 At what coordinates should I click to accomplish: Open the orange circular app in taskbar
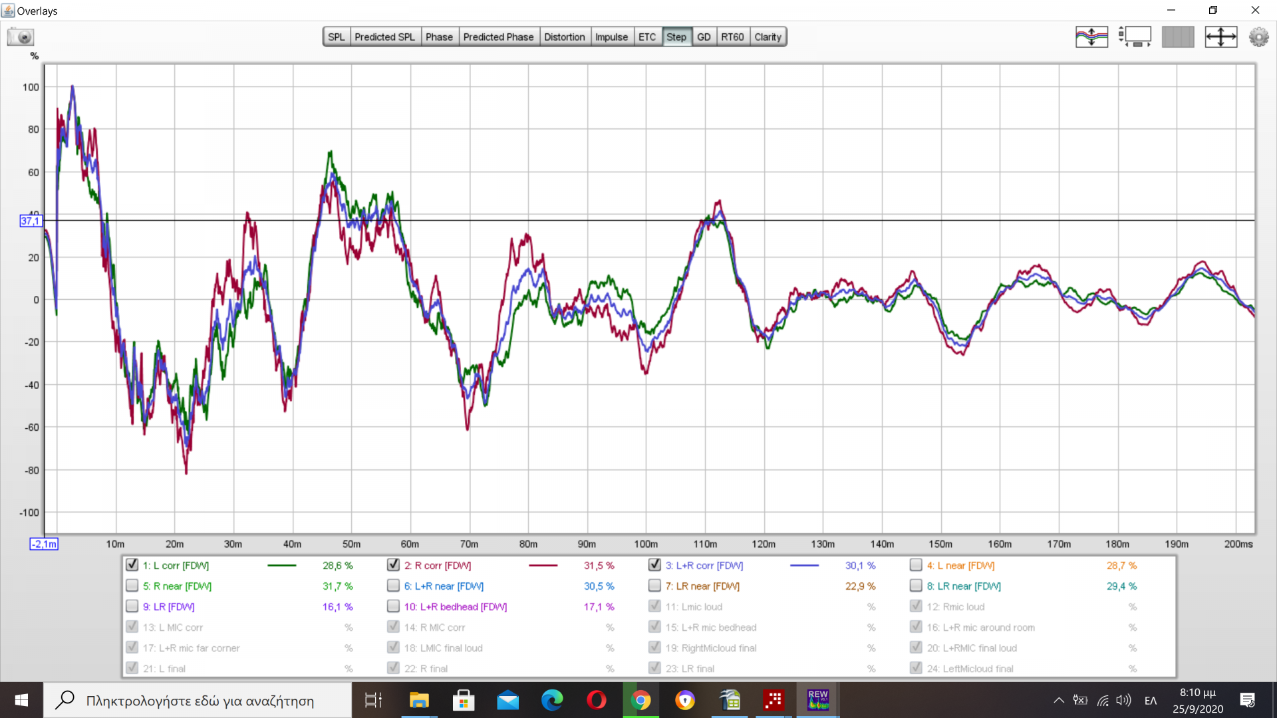685,700
